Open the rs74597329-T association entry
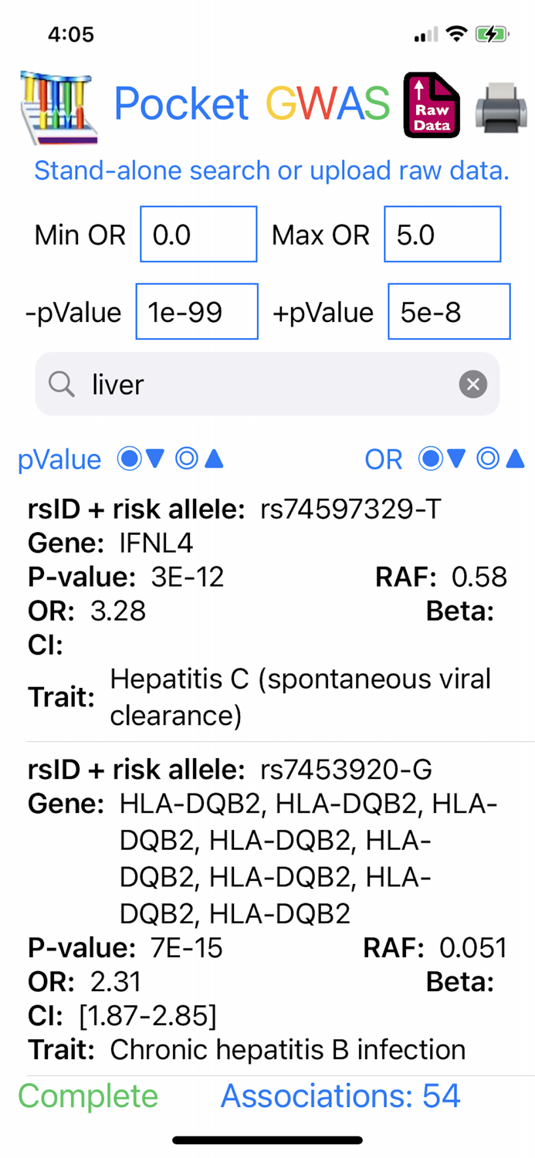The image size is (535, 1158). 267,614
